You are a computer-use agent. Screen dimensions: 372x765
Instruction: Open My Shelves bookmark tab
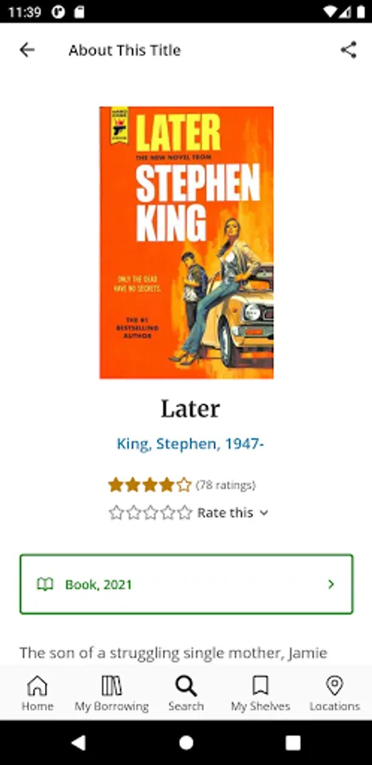(261, 694)
